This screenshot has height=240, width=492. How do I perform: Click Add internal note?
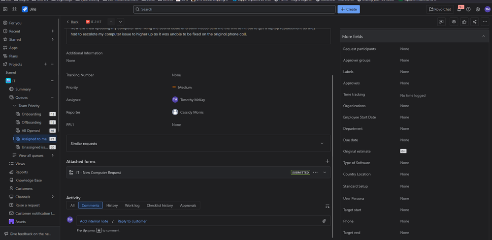click(x=94, y=221)
